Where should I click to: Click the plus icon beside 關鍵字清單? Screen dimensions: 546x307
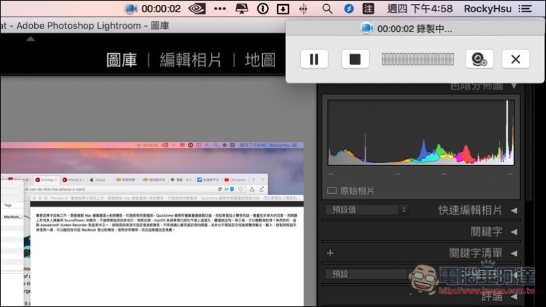click(330, 253)
